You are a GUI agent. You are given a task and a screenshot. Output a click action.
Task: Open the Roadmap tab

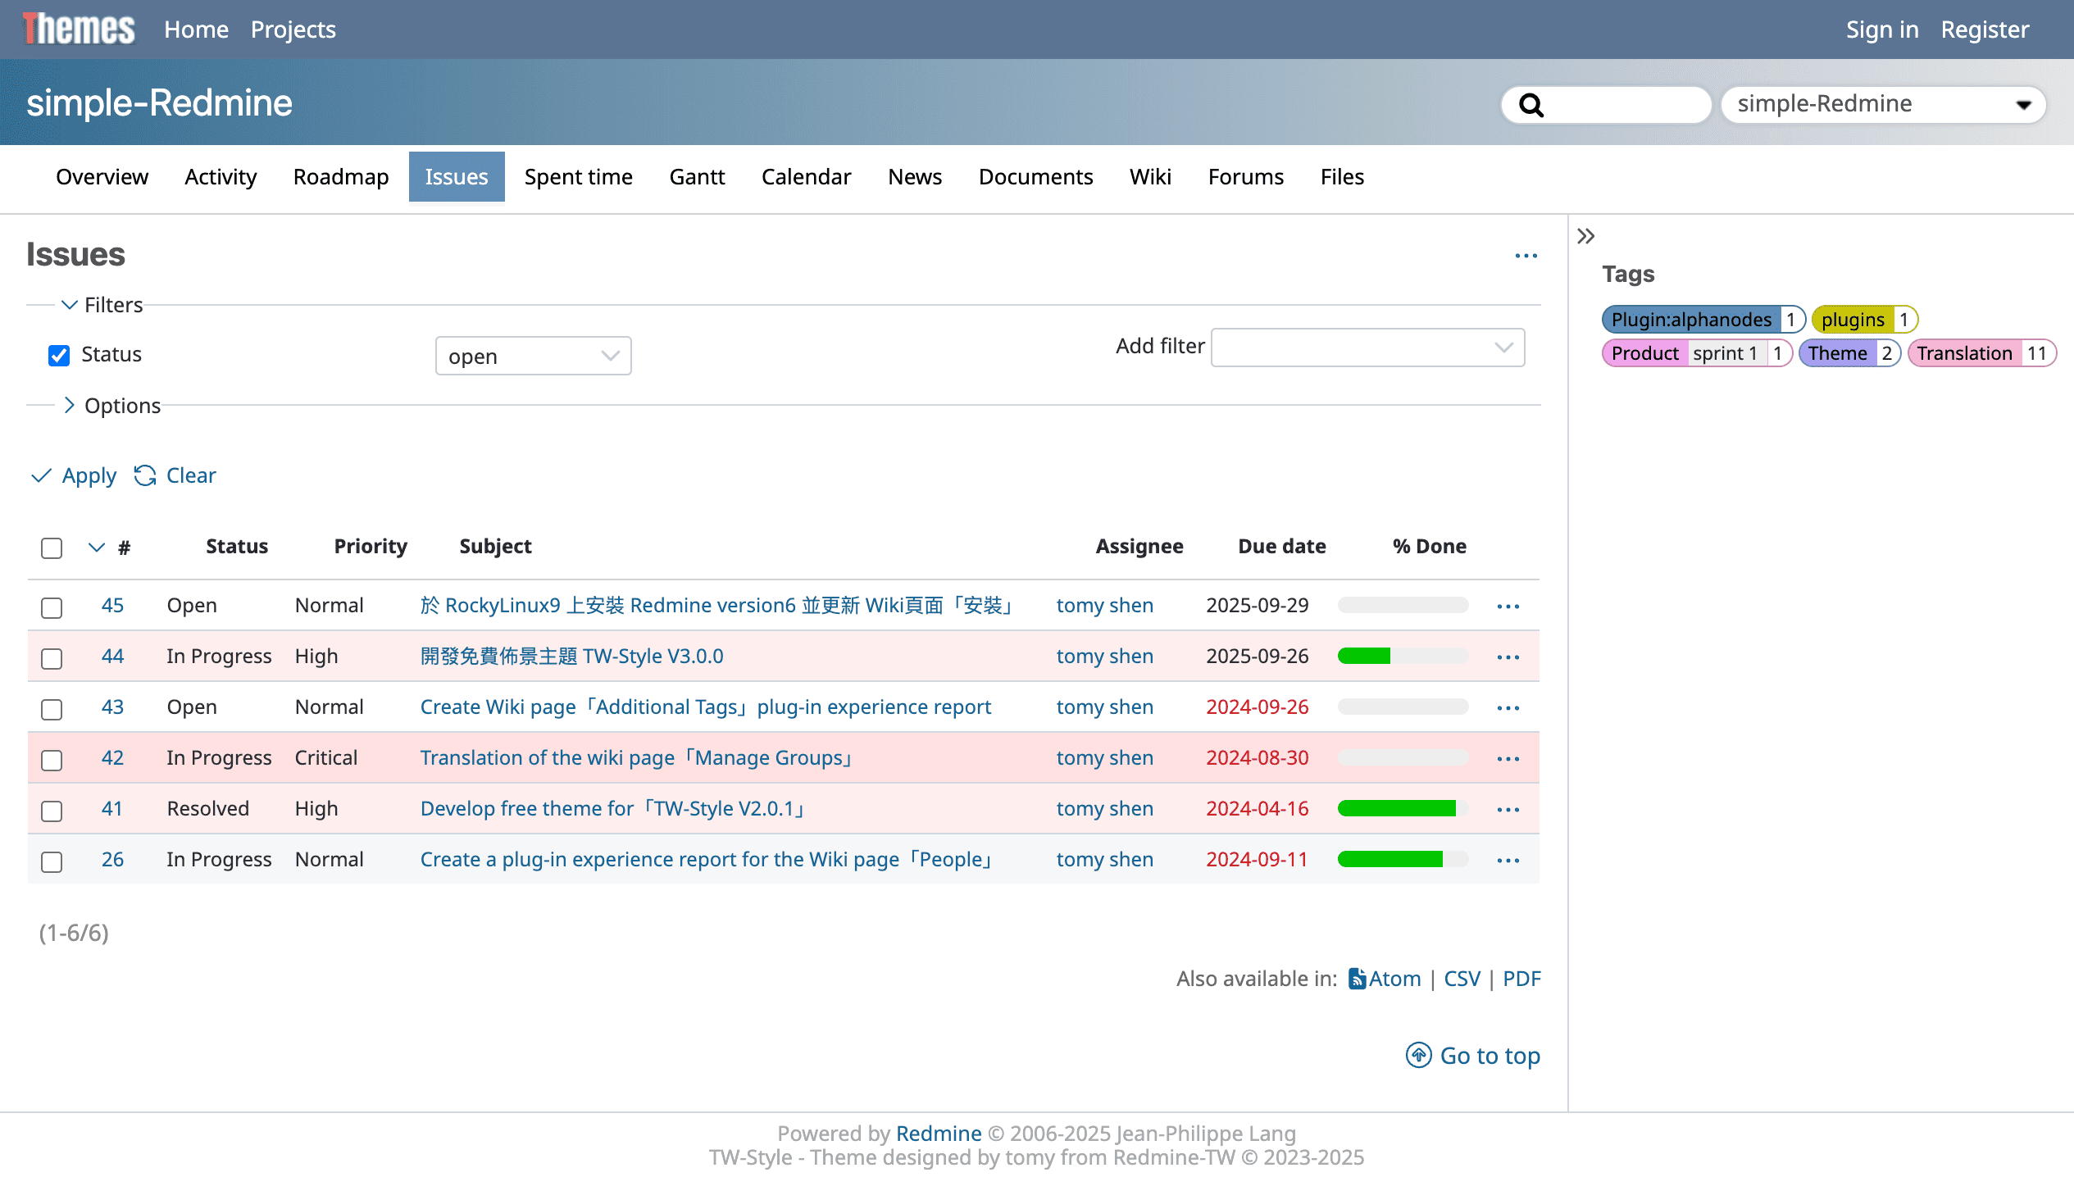tap(340, 177)
